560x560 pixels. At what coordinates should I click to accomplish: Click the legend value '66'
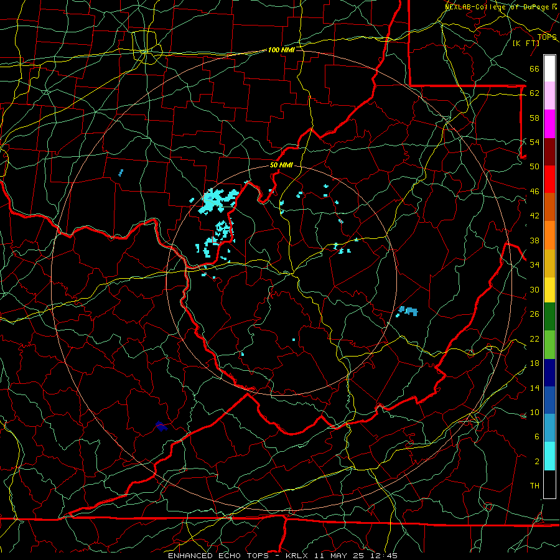point(534,68)
